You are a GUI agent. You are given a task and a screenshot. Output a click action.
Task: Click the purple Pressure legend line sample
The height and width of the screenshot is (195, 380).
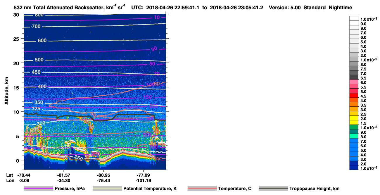coord(39,189)
